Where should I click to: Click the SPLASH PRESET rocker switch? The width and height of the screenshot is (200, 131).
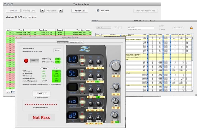pyautogui.click(x=82, y=102)
